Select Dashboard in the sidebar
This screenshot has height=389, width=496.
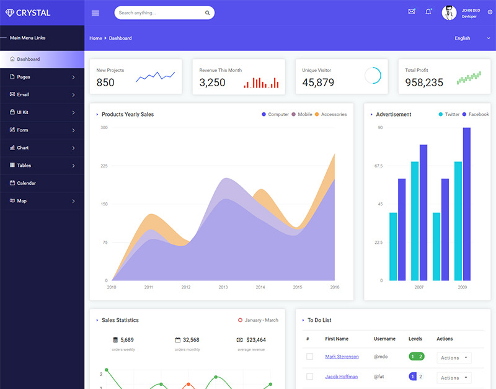(x=42, y=59)
